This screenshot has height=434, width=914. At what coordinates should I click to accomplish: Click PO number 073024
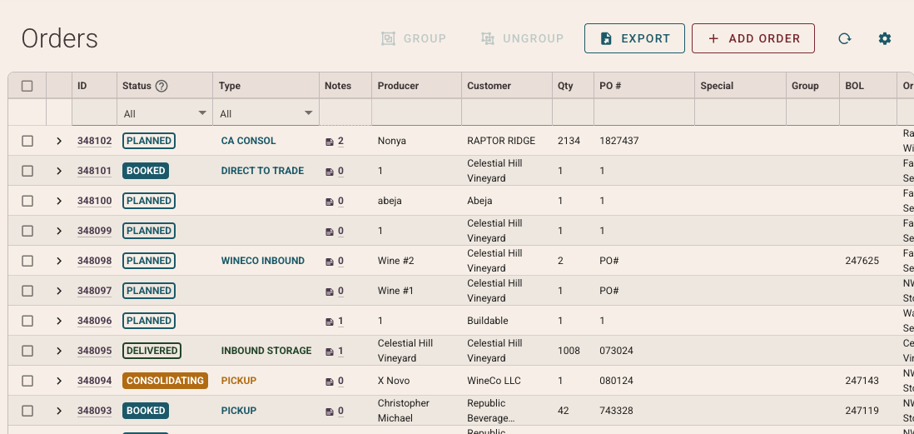(616, 351)
